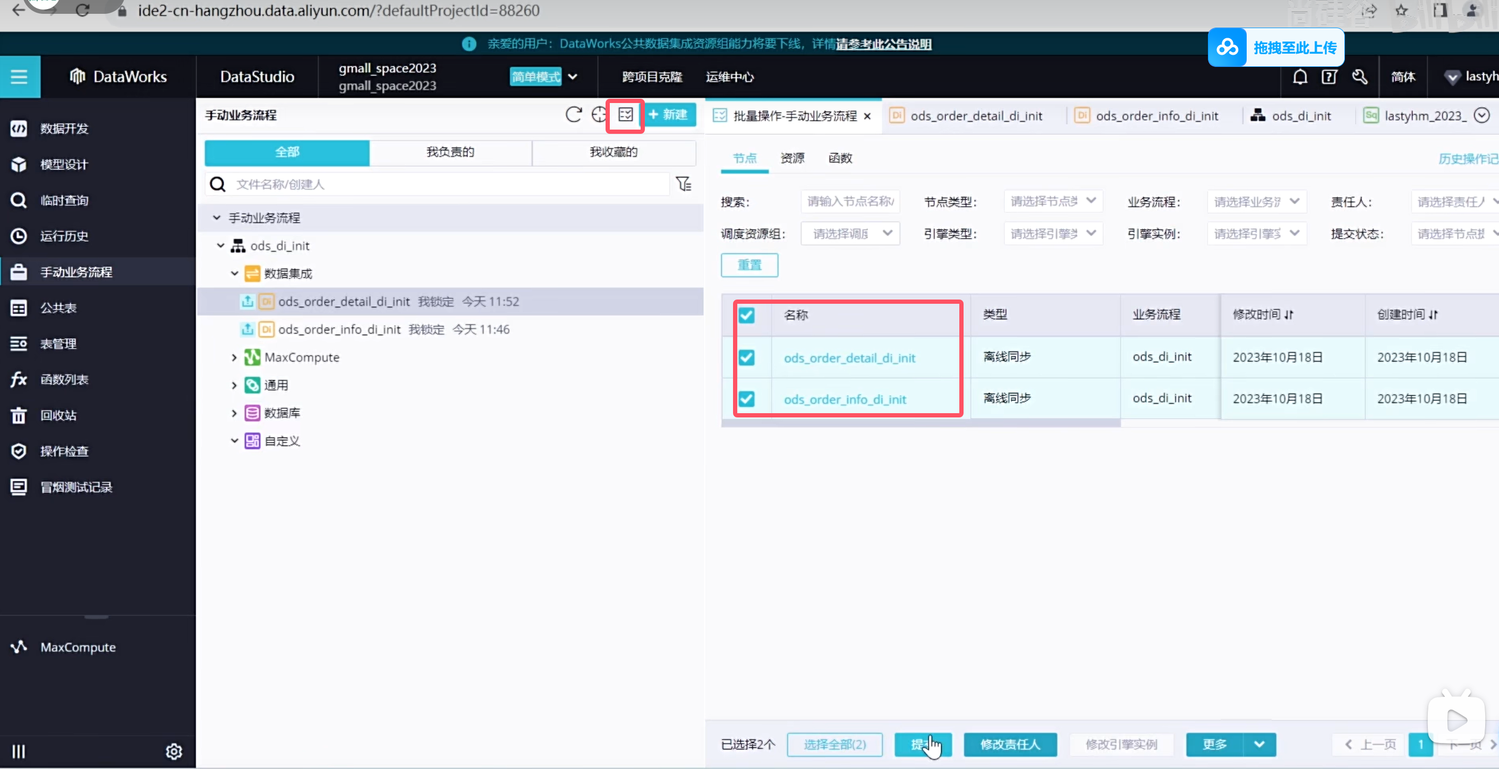Viewport: 1499px width, 769px height.
Task: Switch to the 资源 tab
Action: point(792,158)
